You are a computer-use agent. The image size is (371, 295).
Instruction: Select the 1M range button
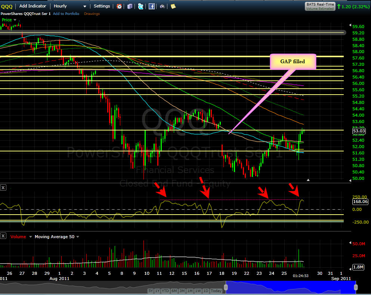coord(190,291)
